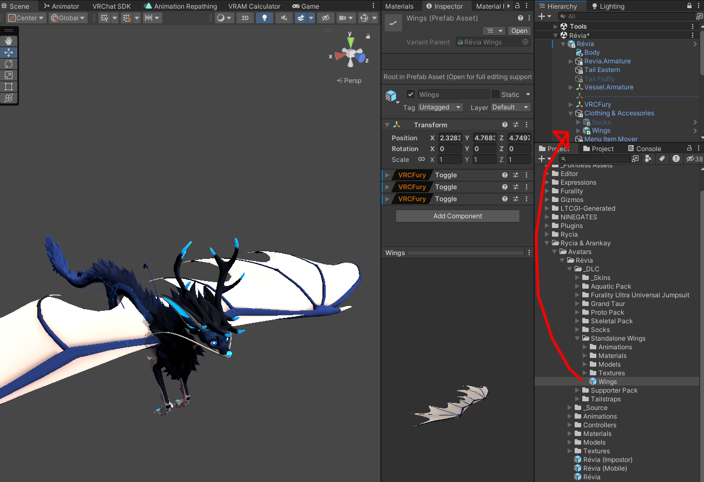Click the grid visibility icon in Scene toolbar

pyautogui.click(x=105, y=18)
